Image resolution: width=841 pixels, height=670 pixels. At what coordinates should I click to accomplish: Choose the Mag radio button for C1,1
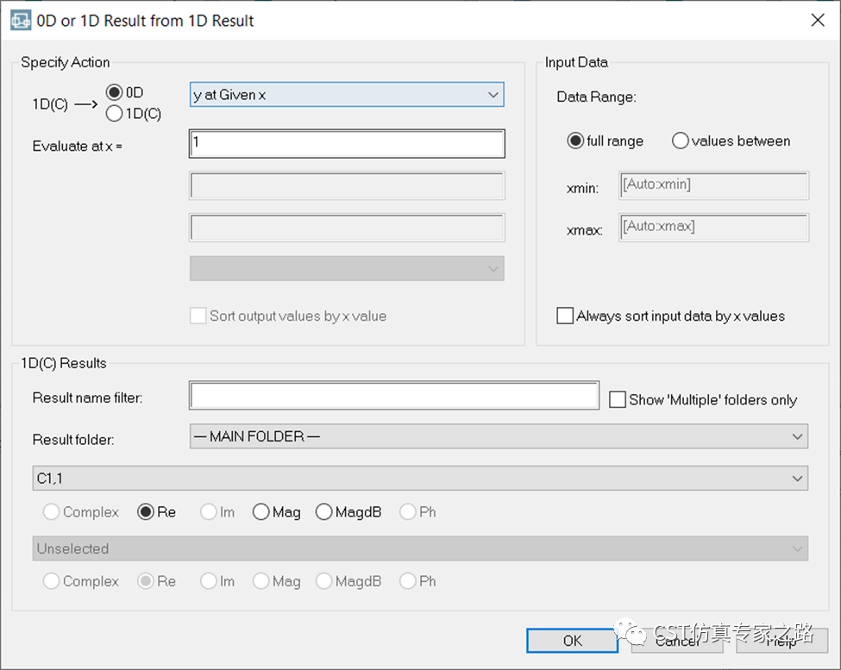[x=261, y=512]
